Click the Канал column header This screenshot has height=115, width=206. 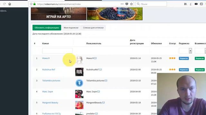click(x=45, y=43)
